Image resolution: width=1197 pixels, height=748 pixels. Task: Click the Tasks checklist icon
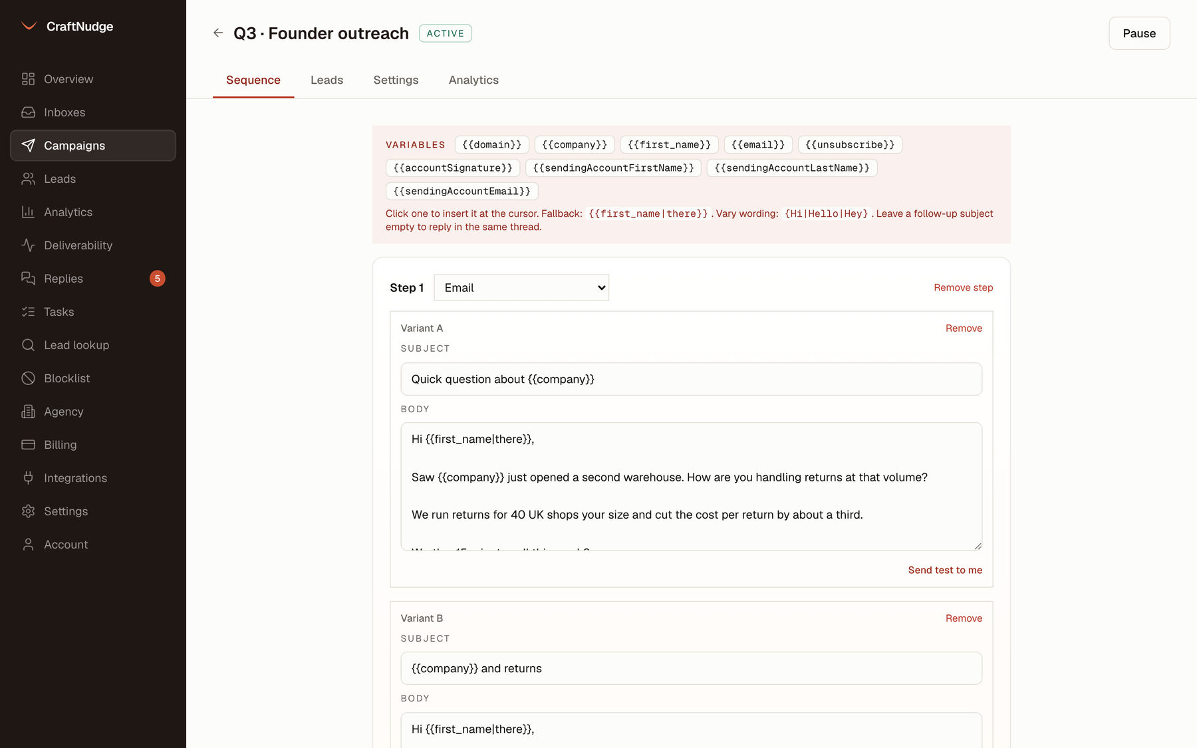28,312
